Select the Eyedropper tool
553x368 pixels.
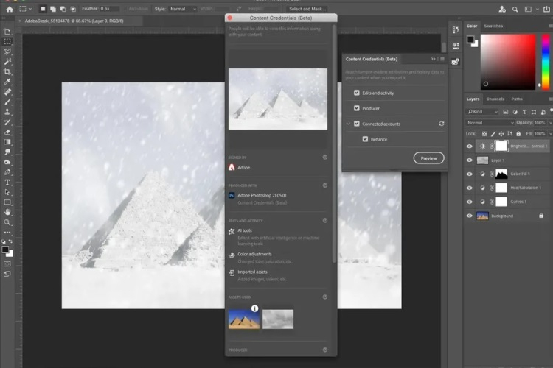coord(7,82)
